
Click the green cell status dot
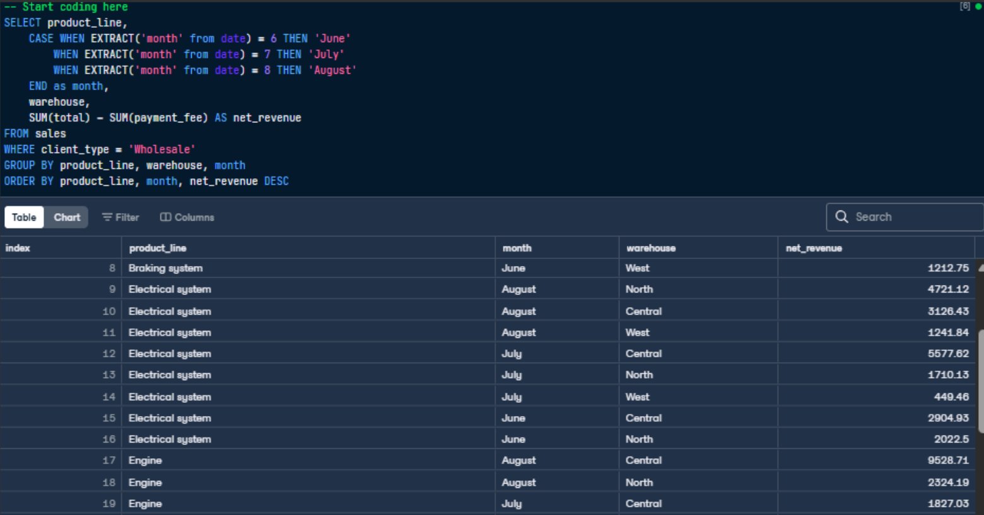[x=978, y=6]
